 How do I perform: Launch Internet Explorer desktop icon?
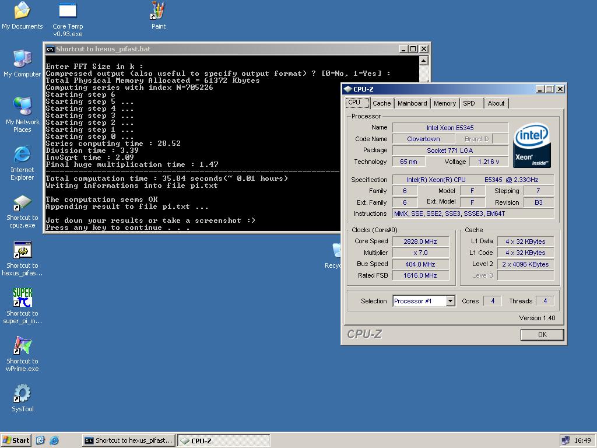pos(22,154)
